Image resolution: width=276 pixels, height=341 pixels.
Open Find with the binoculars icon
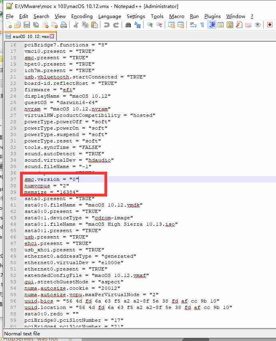coord(128,25)
